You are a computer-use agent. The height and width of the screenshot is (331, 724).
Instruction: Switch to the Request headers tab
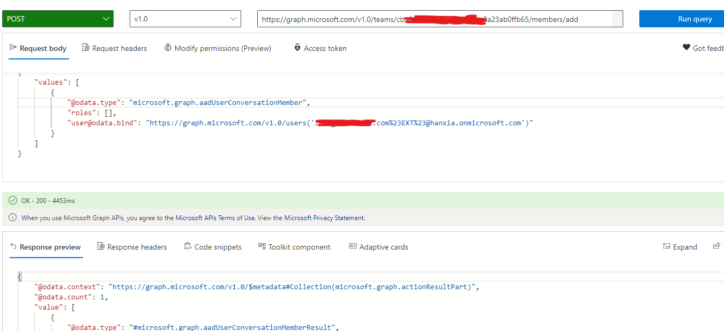click(114, 48)
